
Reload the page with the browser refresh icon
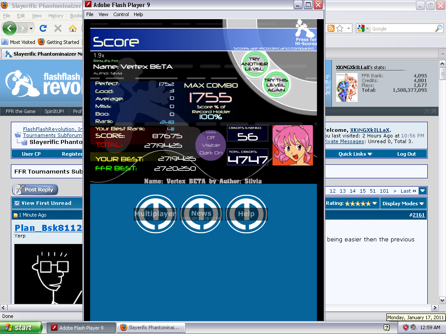pyautogui.click(x=43, y=28)
